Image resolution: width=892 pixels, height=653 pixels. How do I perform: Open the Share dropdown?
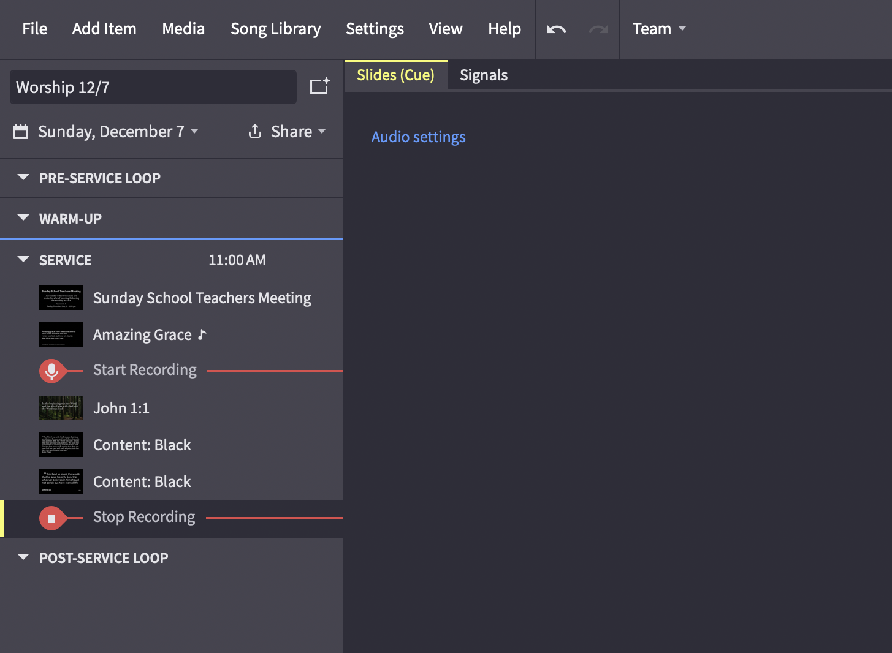pyautogui.click(x=298, y=132)
